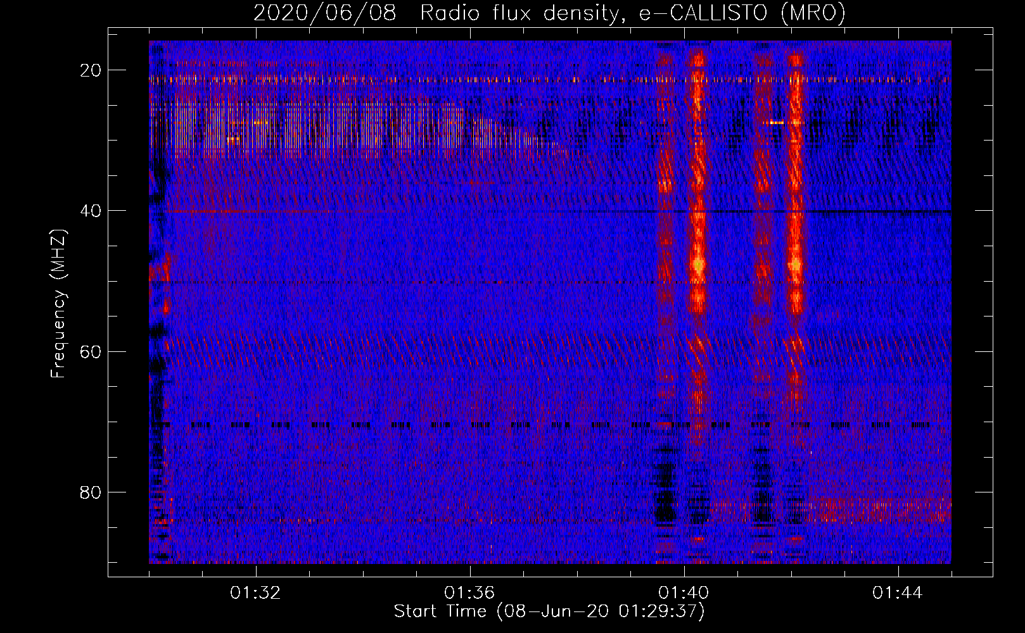Click the 'Start Time (08-Jun-20 01:29:37)' label

(549, 611)
